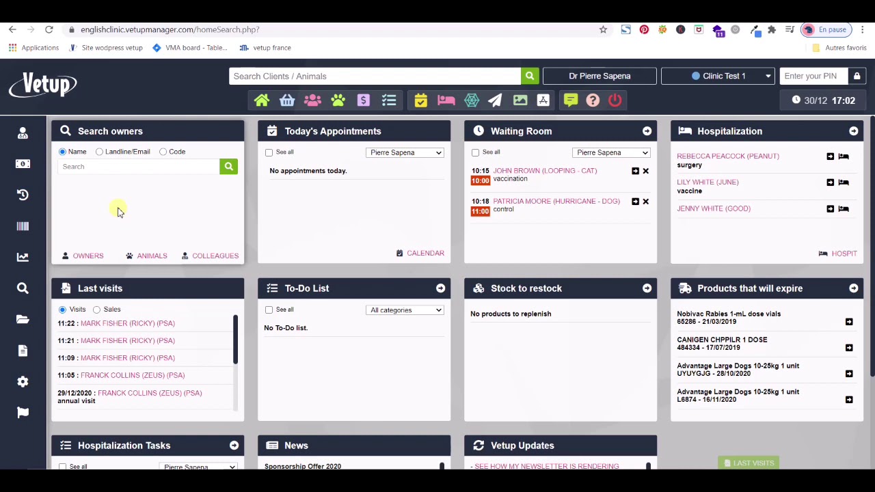
Task: Click the Search owners input field
Action: [139, 167]
